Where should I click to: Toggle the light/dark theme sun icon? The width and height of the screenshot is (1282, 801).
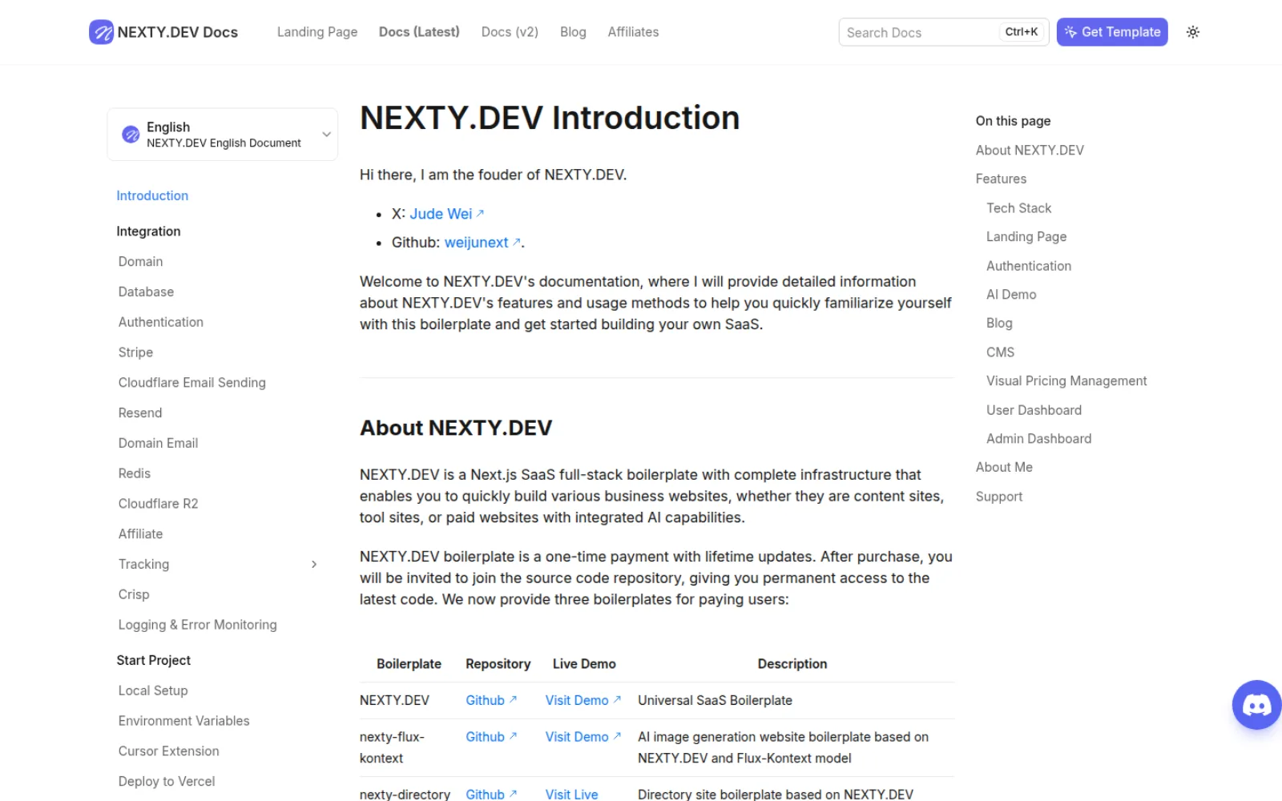pos(1193,32)
